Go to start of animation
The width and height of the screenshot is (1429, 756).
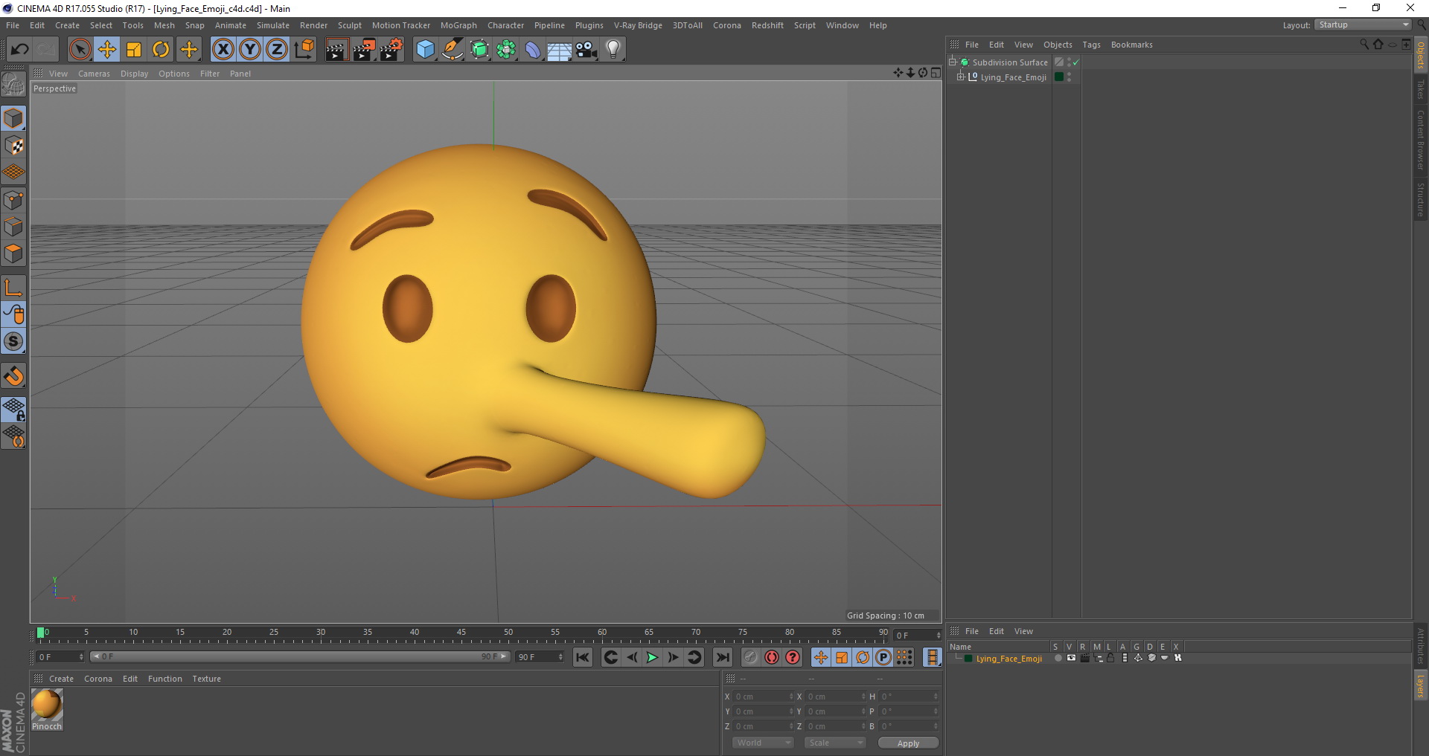pyautogui.click(x=583, y=657)
